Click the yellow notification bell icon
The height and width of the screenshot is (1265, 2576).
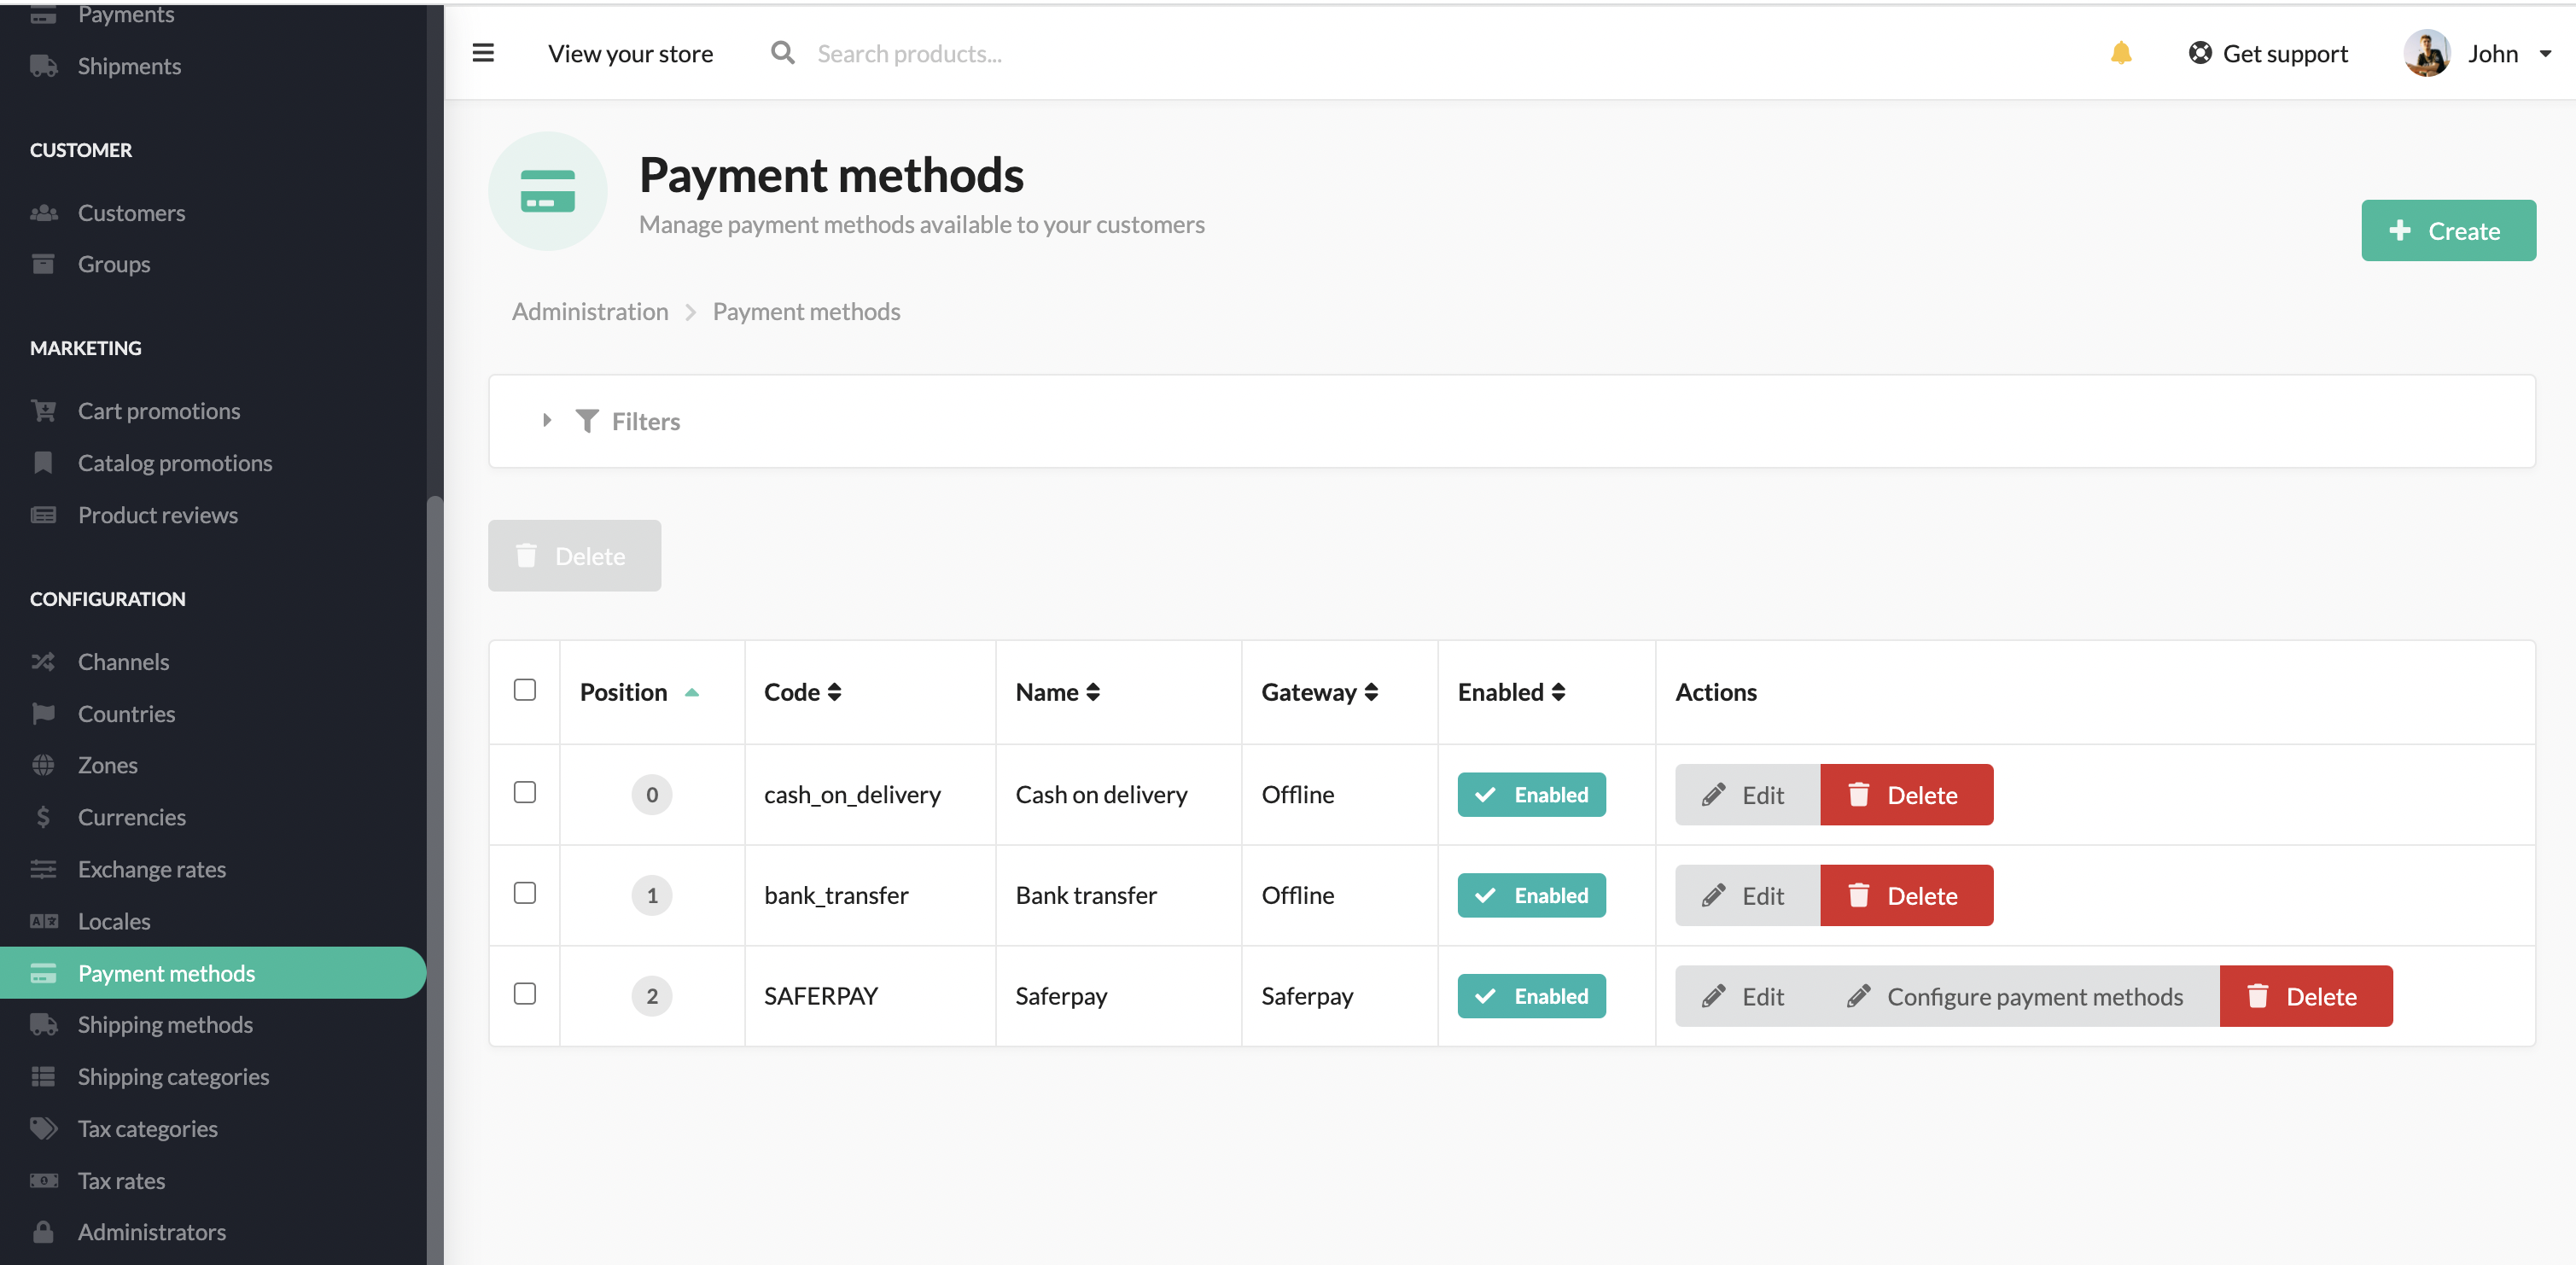pos(2120,53)
